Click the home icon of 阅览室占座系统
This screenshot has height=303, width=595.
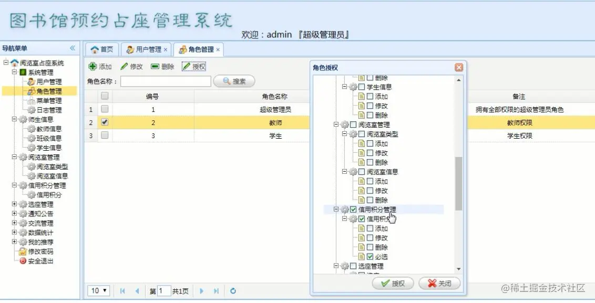14,62
